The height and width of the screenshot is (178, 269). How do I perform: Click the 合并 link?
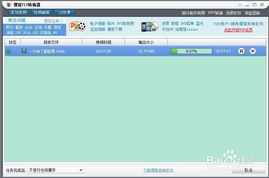pos(29,27)
